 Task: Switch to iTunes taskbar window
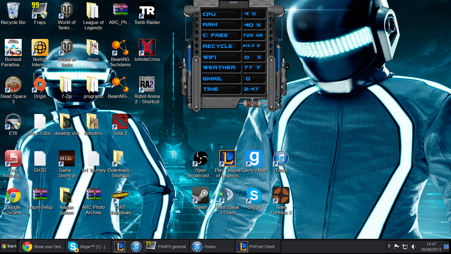pos(213,247)
